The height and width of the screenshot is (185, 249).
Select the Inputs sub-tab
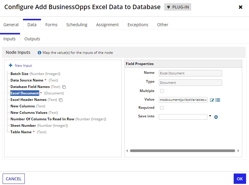click(x=9, y=39)
